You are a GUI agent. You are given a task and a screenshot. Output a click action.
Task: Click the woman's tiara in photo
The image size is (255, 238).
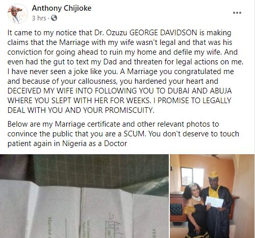pyautogui.click(x=192, y=186)
